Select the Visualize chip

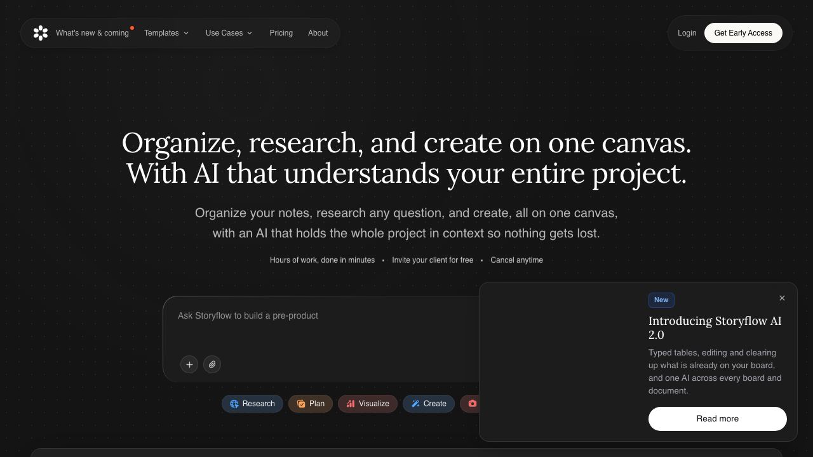point(368,404)
